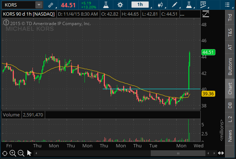This screenshot has width=236, height=159.
Task: Click the KORS 90 d 1h [NASDAQ] label
Action: [29, 14]
